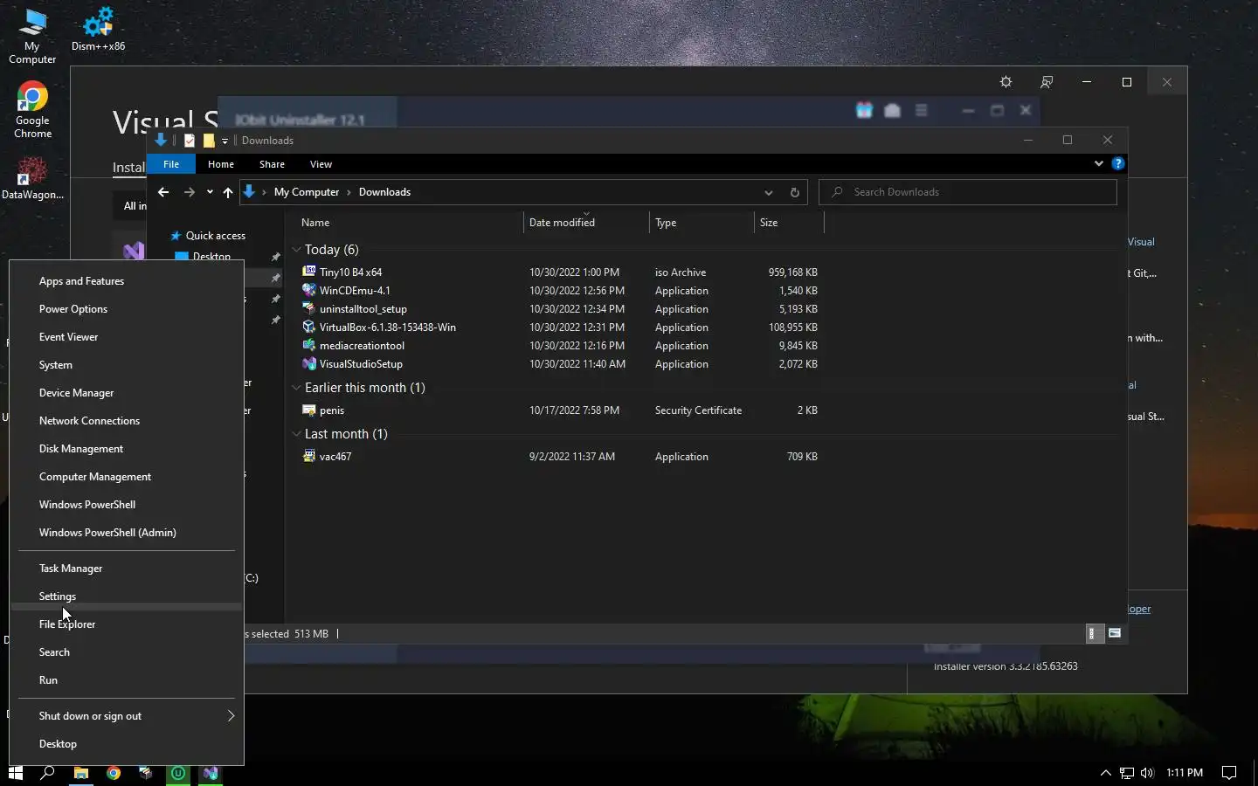Go up one folder level
Viewport: 1258px width, 786px height.
228,192
